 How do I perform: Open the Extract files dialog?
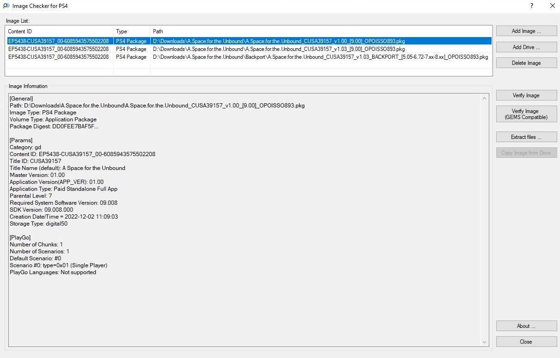coord(526,137)
